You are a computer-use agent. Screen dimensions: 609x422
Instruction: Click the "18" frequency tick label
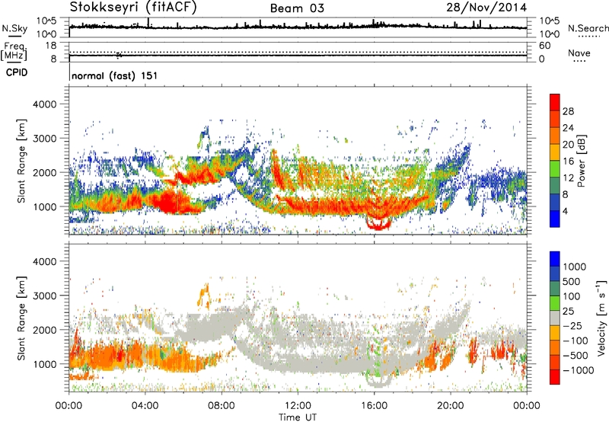[x=51, y=46]
